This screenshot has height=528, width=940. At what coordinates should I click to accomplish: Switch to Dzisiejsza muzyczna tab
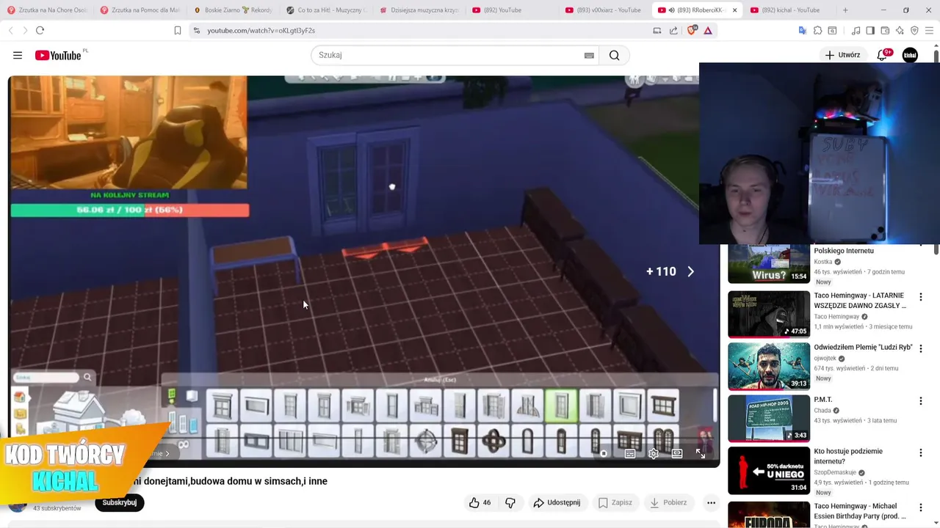pyautogui.click(x=419, y=10)
